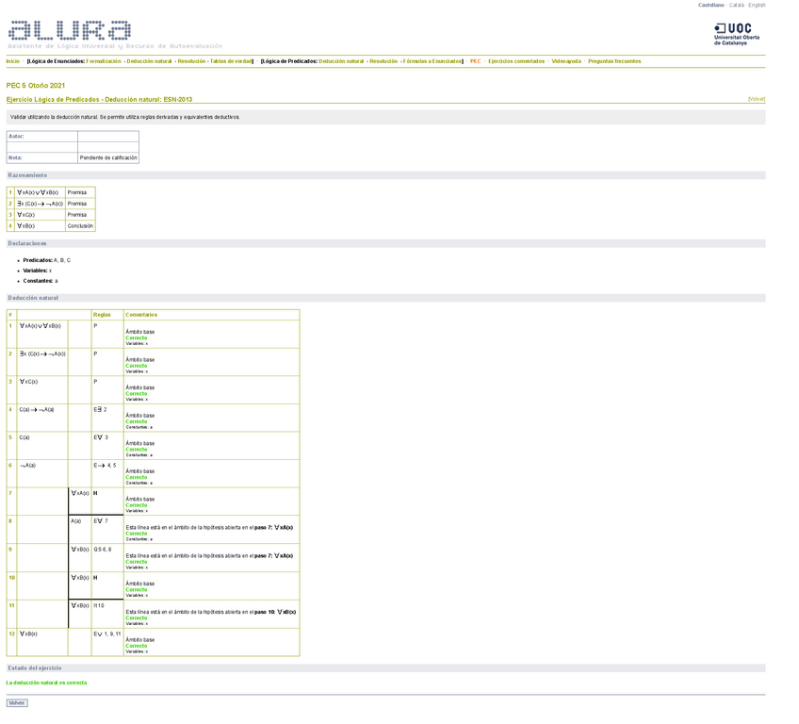Open Deducción natural under Lógica de Predicados

(341, 61)
